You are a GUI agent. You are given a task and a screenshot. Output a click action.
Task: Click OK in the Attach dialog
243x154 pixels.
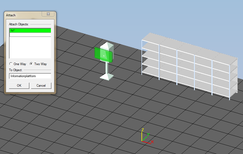tap(19, 86)
